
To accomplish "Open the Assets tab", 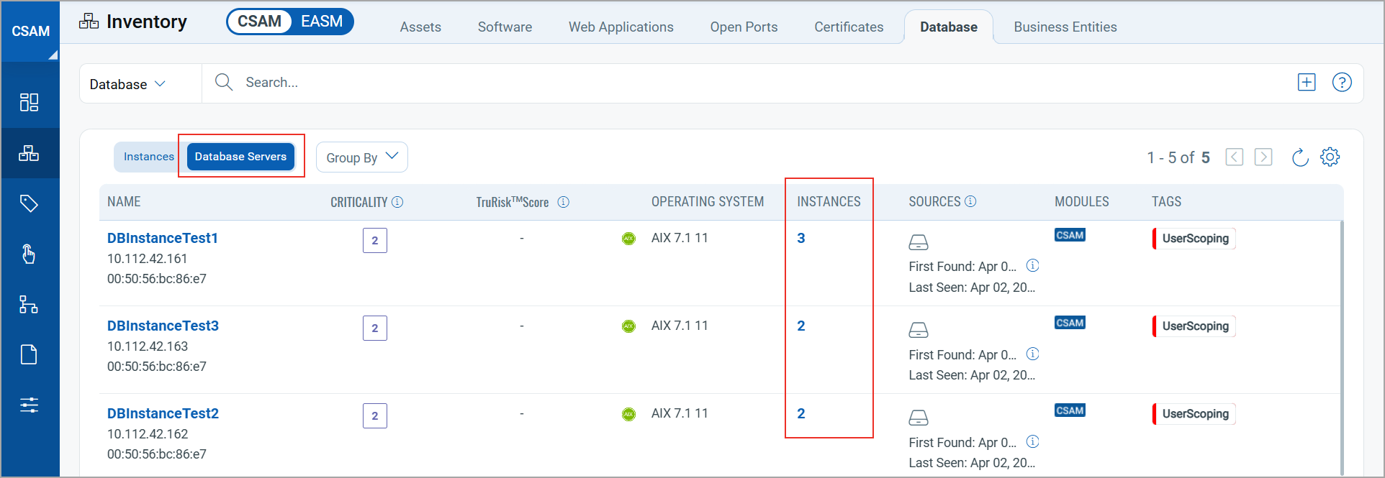I will (x=420, y=27).
